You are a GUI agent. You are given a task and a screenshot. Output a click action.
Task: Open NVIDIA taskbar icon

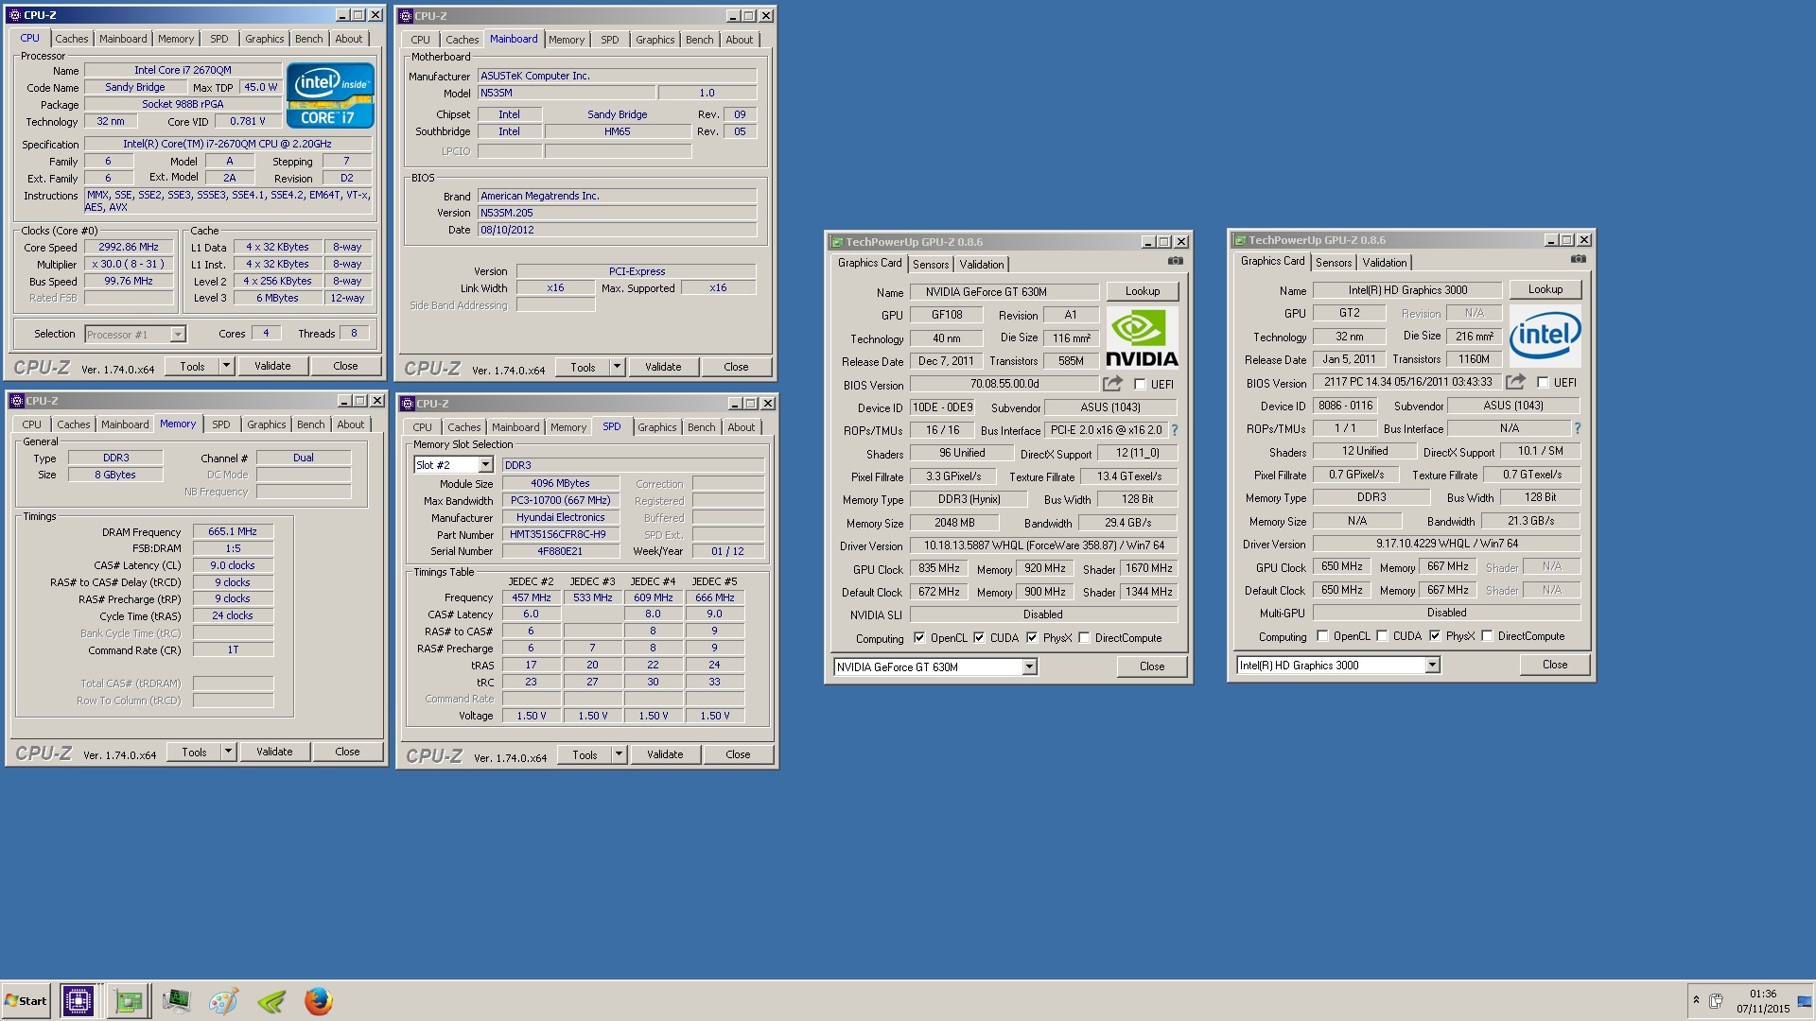(x=271, y=1000)
